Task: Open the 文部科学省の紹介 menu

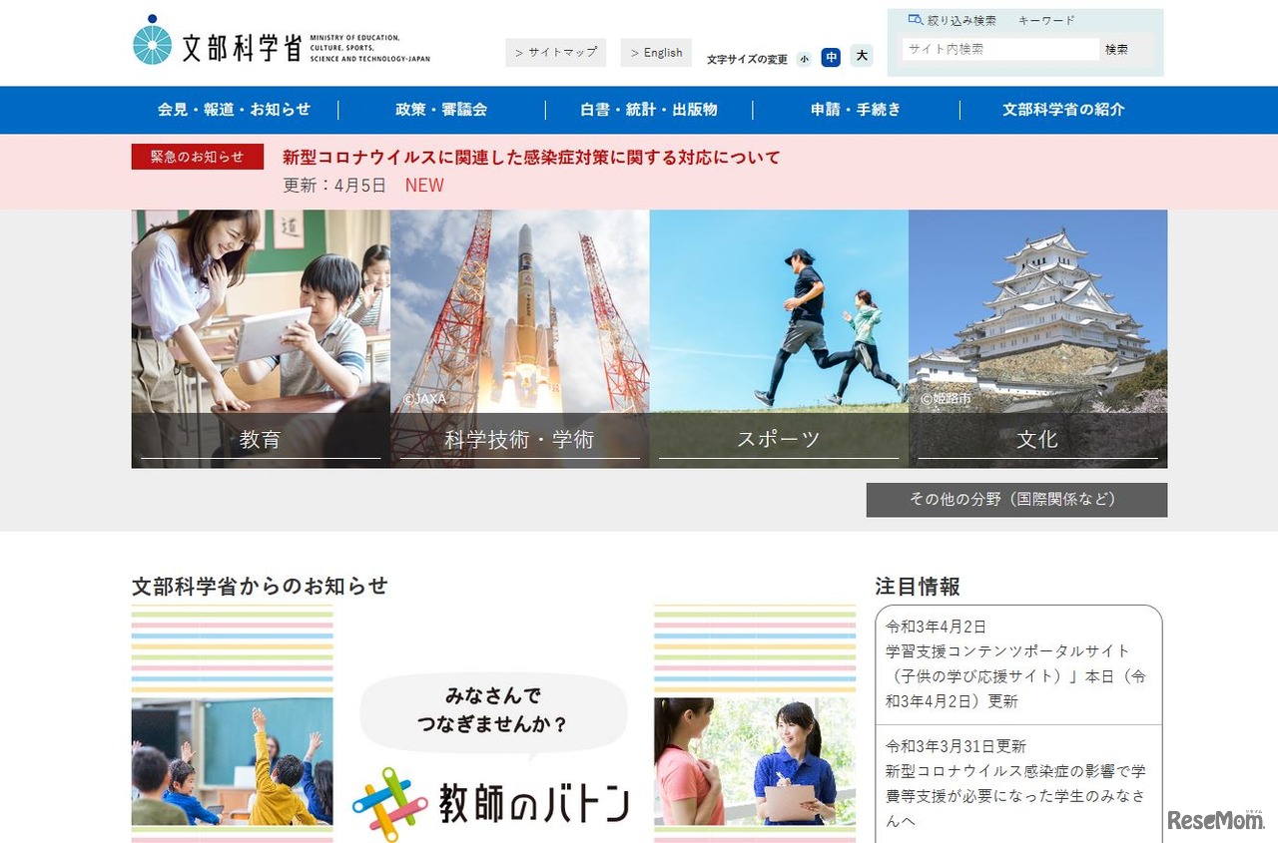Action: tap(1063, 110)
